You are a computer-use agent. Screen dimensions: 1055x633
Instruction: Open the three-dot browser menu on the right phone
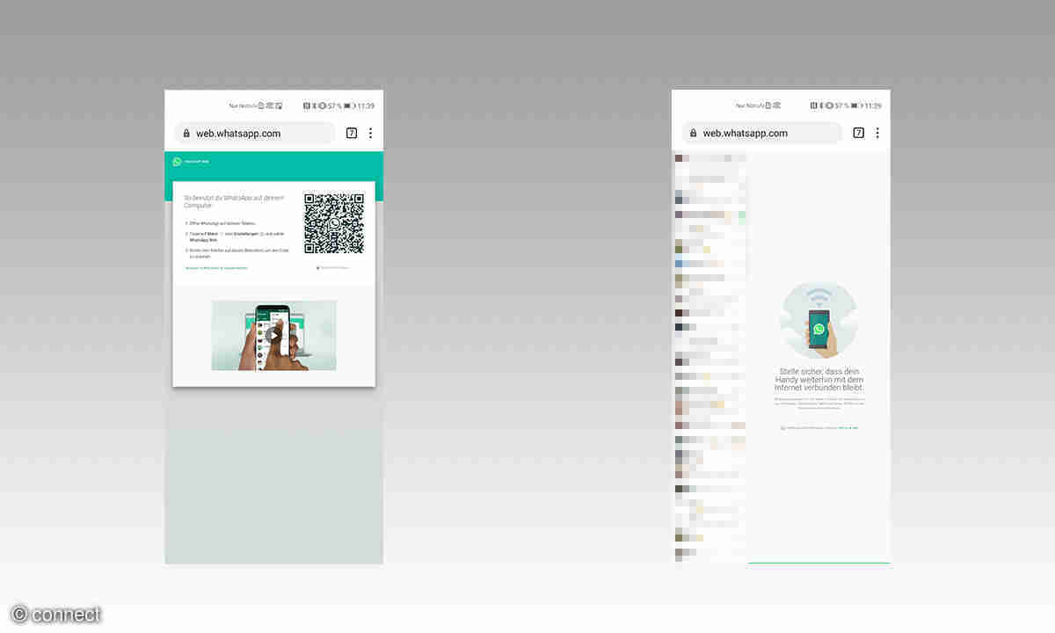tap(877, 134)
